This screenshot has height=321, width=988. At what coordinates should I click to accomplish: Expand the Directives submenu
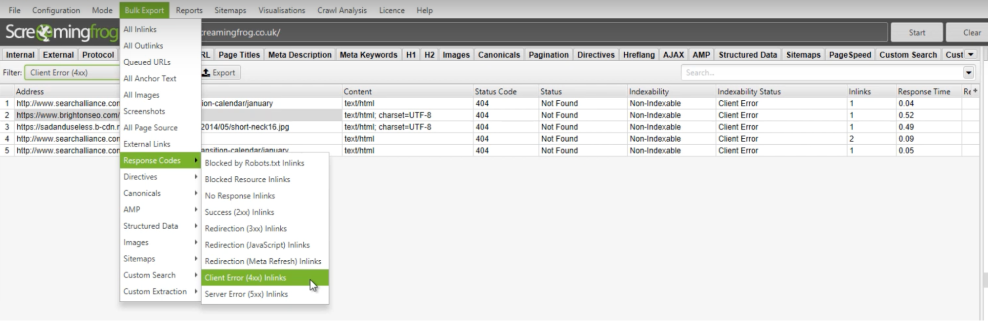click(160, 177)
